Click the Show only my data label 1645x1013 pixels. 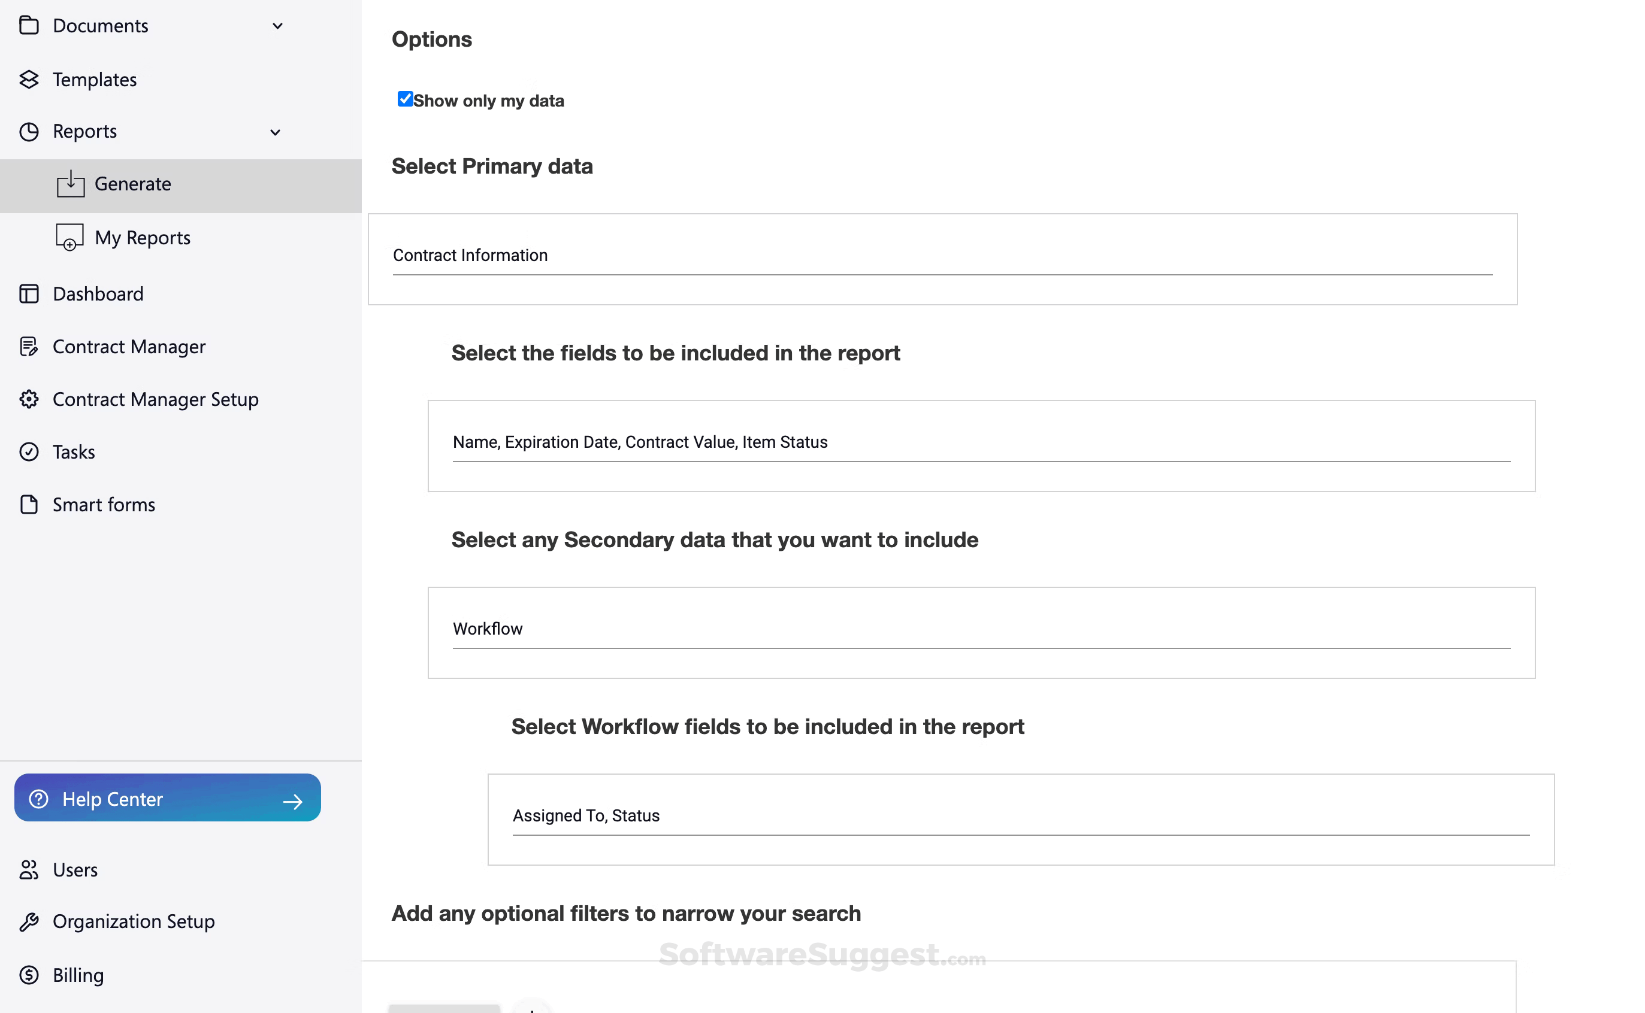[x=489, y=101]
